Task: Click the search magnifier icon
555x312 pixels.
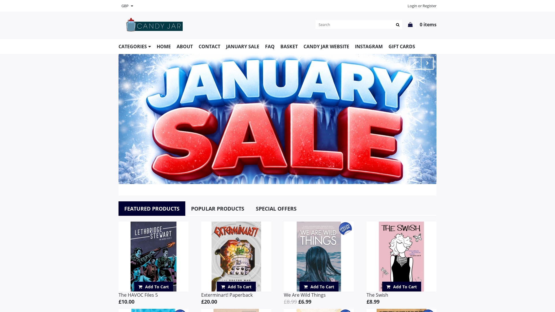Action: click(397, 25)
